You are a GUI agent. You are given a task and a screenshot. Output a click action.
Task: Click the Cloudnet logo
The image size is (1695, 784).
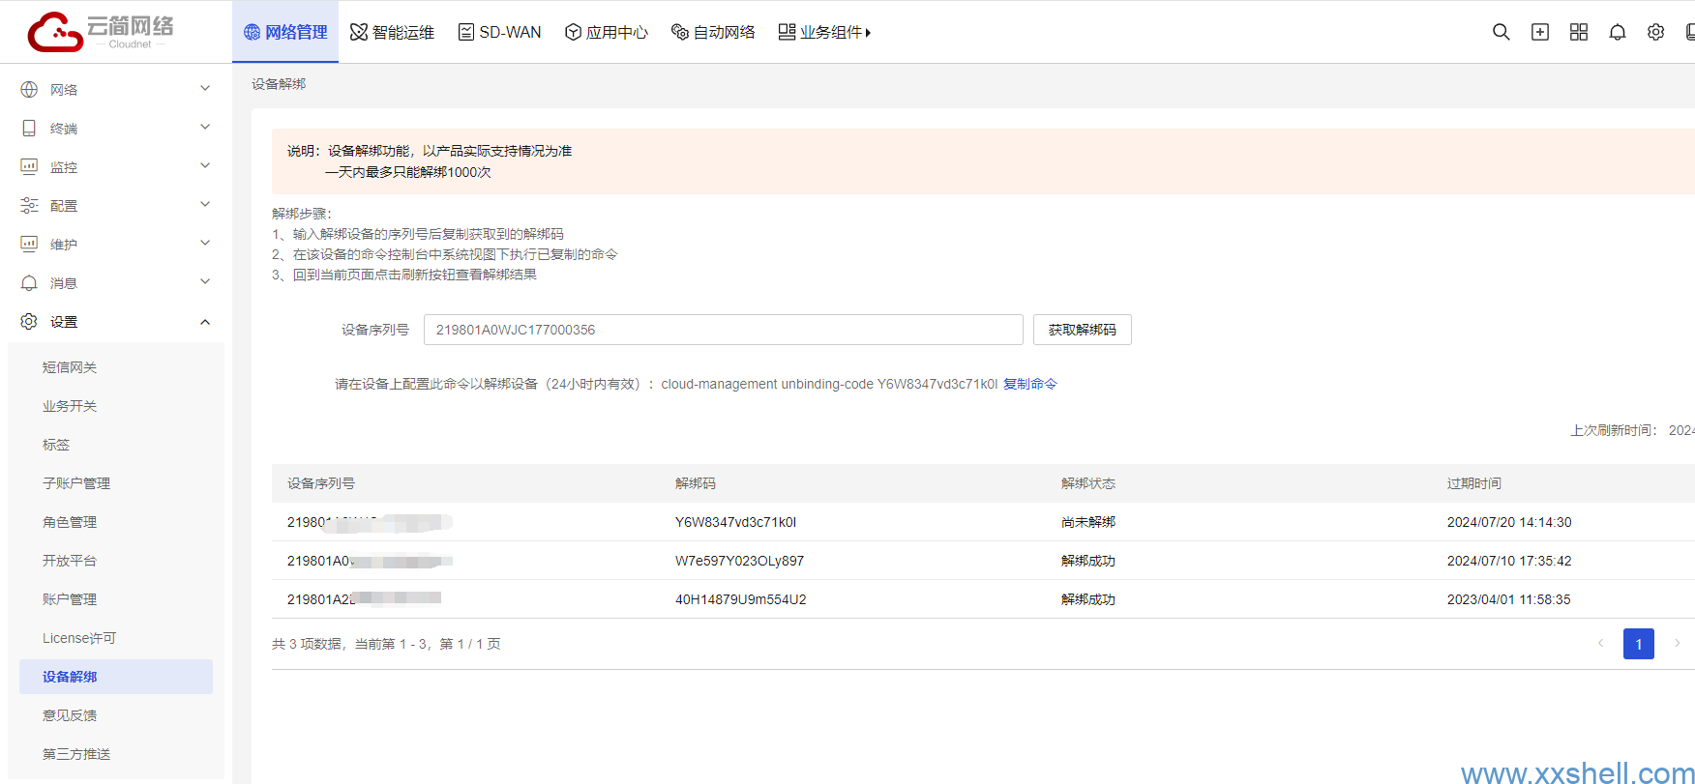101,32
